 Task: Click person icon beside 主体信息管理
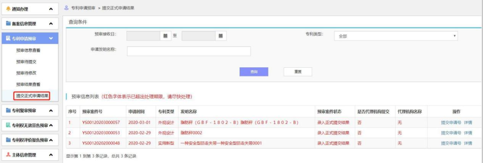(x=8, y=155)
